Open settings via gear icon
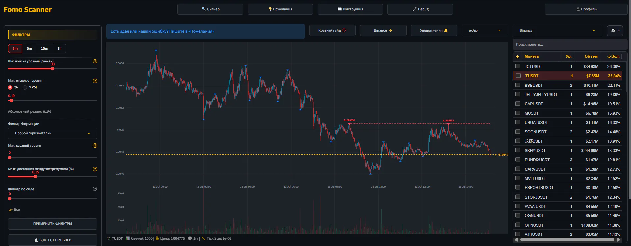 click(613, 31)
